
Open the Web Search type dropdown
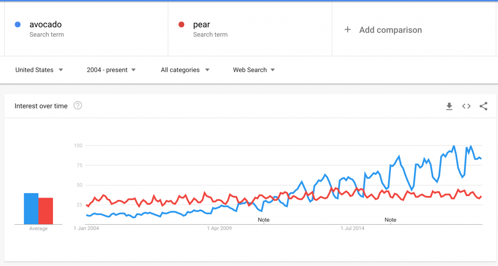point(254,70)
